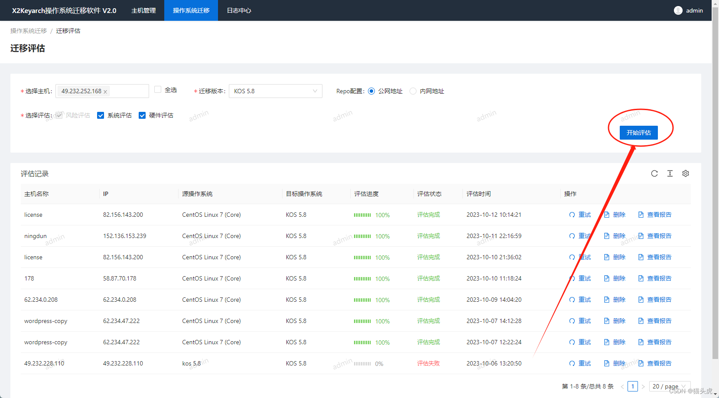Delete the 62.234.0.208 record
Viewport: 719px width, 398px height.
pyautogui.click(x=615, y=300)
